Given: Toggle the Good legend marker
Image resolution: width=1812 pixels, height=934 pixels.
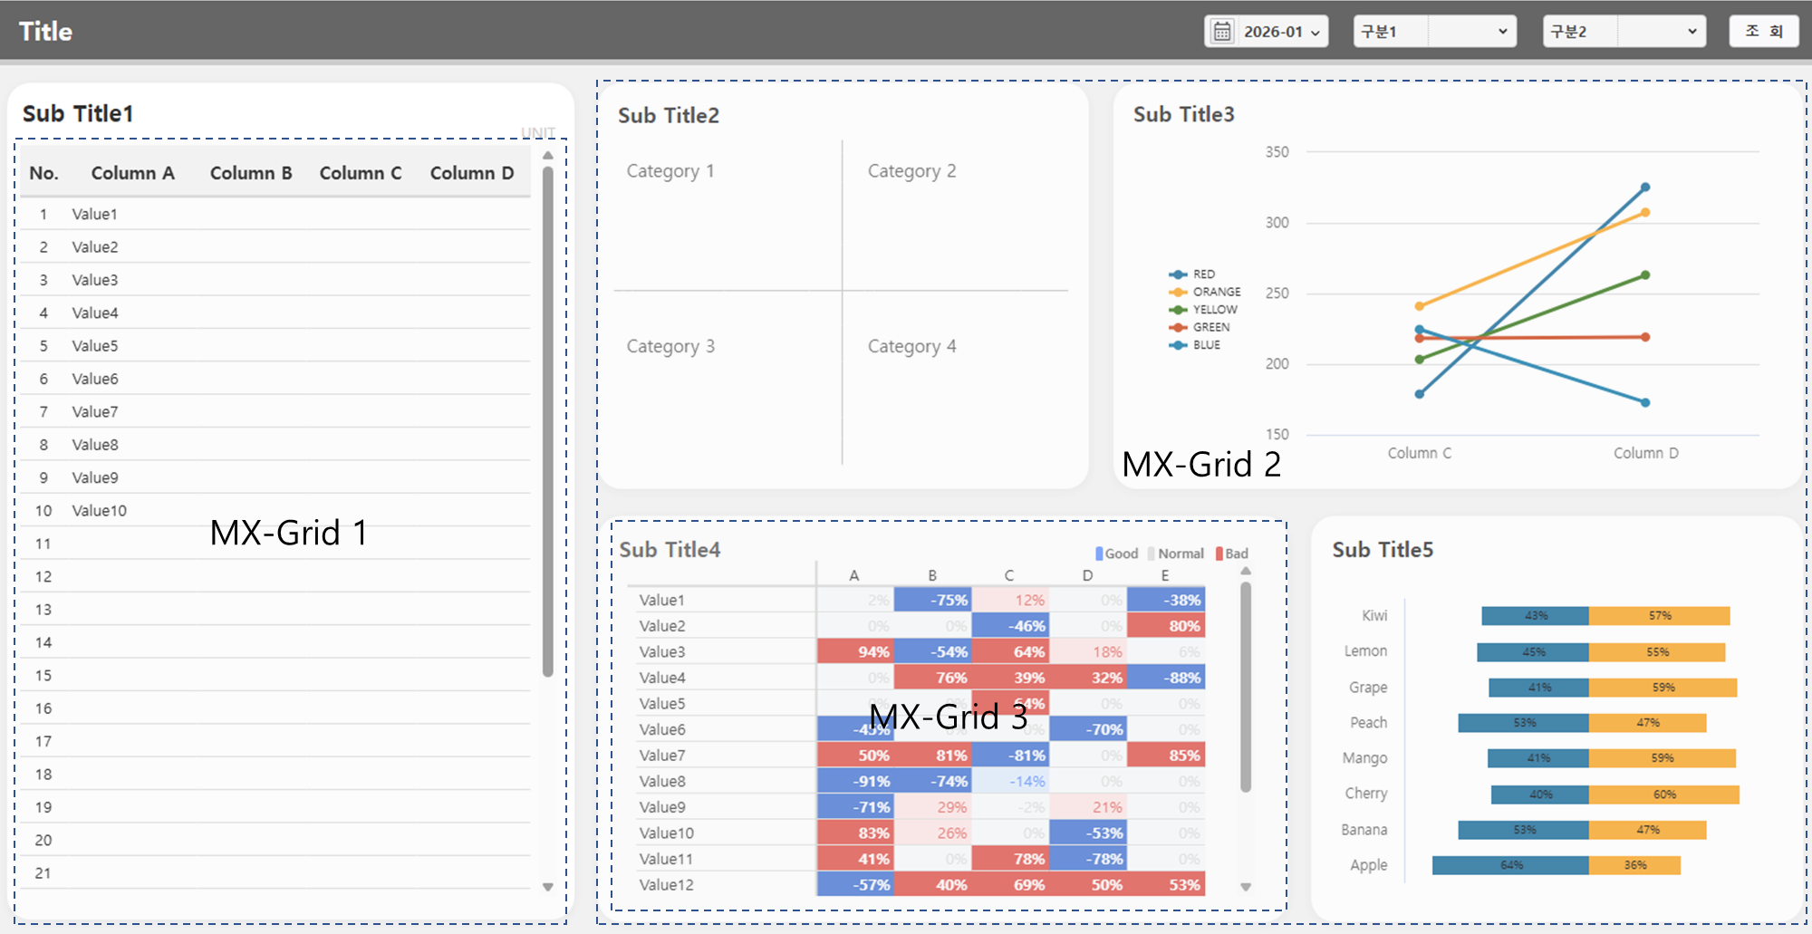Looking at the screenshot, I should click(1099, 554).
